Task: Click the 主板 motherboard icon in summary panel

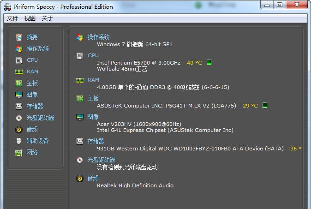Action: tap(80, 99)
